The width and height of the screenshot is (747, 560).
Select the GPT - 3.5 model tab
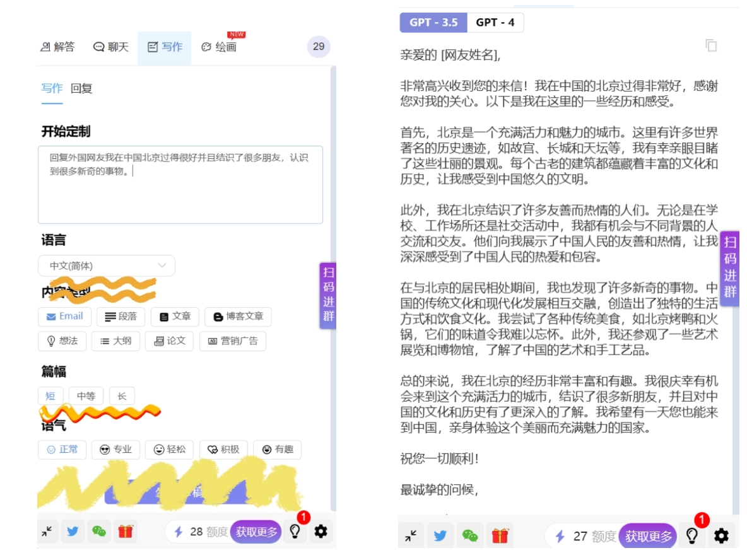click(x=433, y=22)
